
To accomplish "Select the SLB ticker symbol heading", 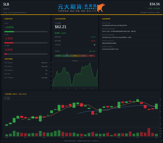I will [6, 4].
